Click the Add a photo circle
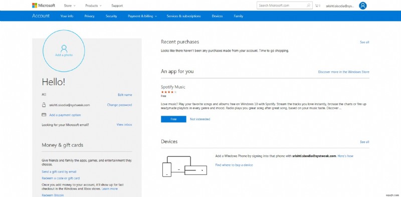 click(64, 51)
